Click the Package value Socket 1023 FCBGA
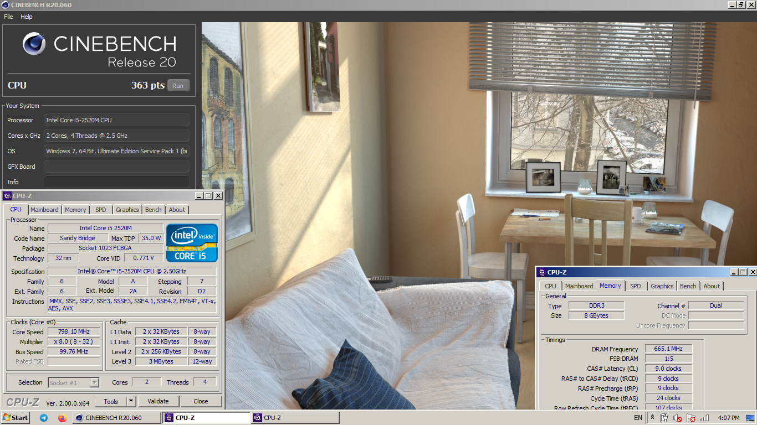The height and width of the screenshot is (425, 757). (x=105, y=248)
